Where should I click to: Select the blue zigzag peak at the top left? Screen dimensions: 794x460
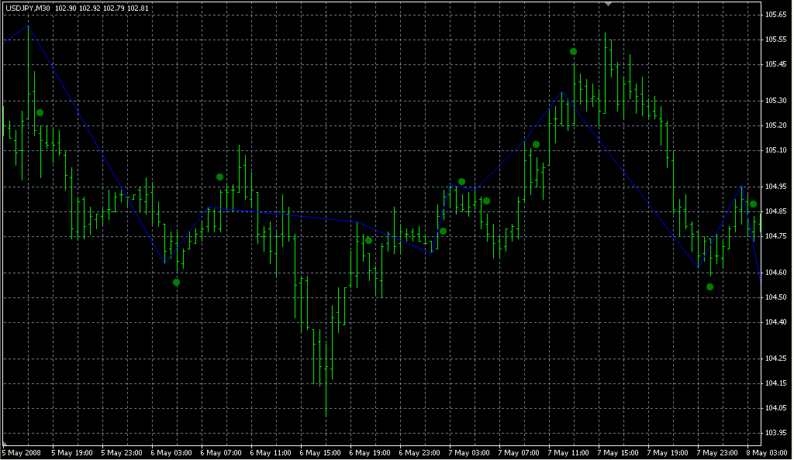tap(29, 26)
